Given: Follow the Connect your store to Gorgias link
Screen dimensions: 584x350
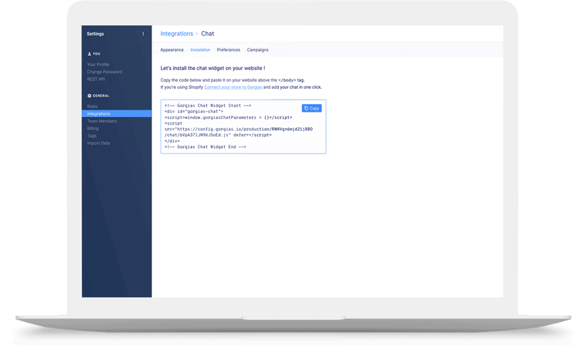Looking at the screenshot, I should pos(232,87).
